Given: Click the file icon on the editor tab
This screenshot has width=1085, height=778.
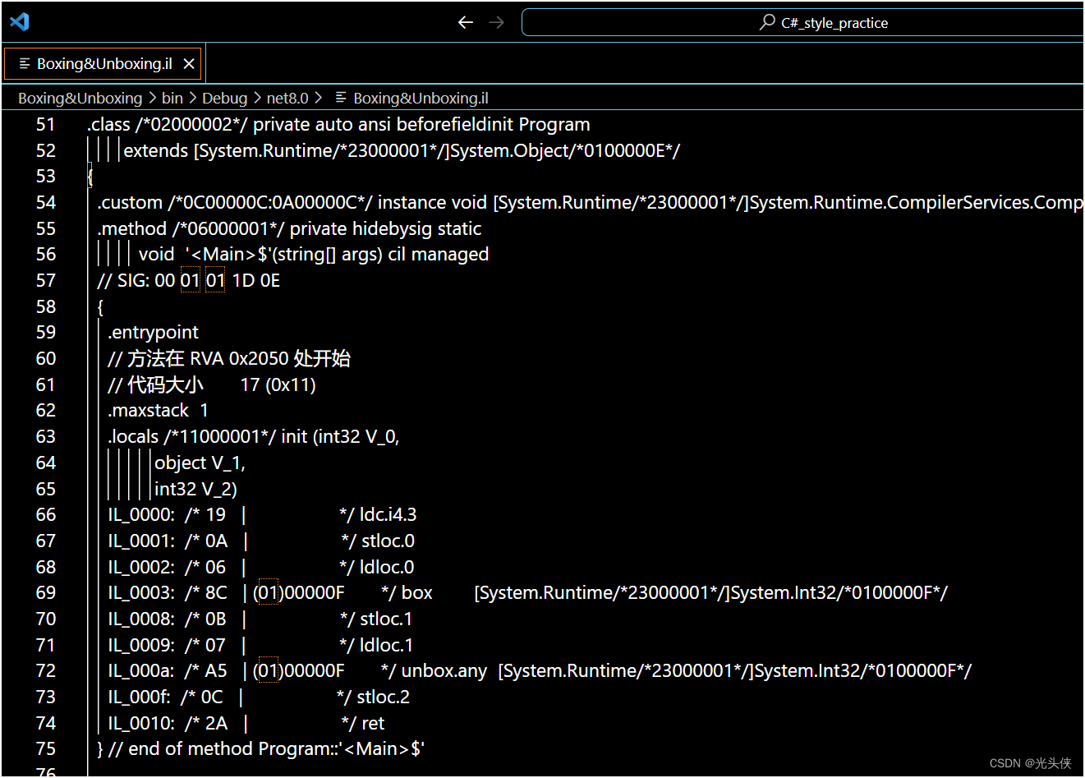Looking at the screenshot, I should tap(25, 63).
